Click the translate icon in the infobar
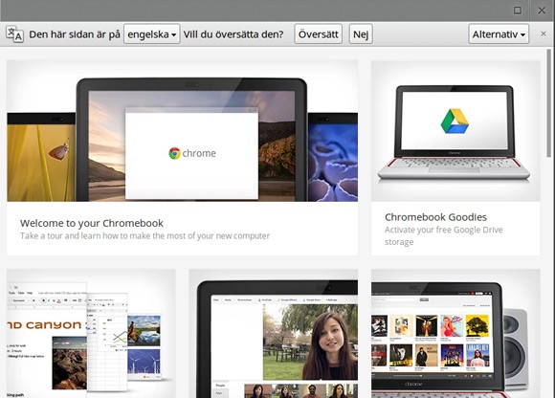 tap(14, 34)
